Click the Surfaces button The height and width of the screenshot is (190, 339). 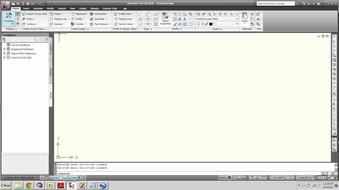coord(30,24)
